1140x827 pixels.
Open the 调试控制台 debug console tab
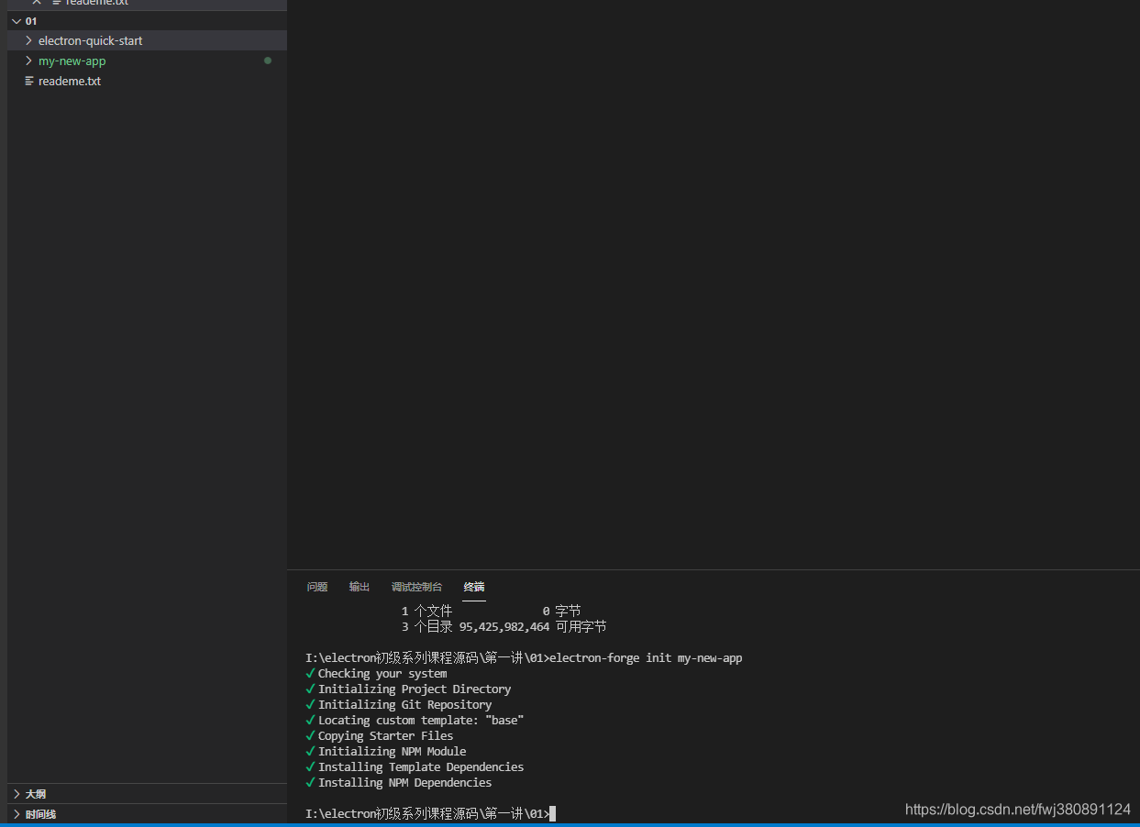pos(416,587)
